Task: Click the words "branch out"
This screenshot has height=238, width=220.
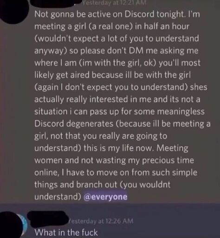Action: point(97,185)
